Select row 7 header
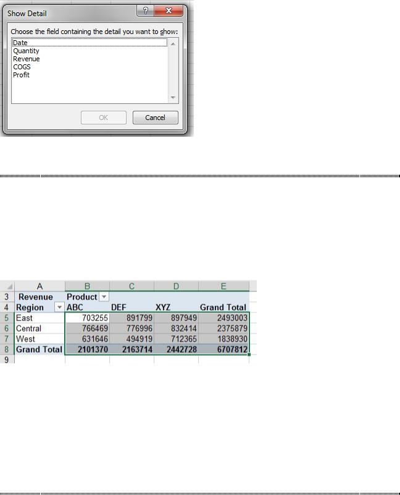This screenshot has width=400, height=495. 7,338
